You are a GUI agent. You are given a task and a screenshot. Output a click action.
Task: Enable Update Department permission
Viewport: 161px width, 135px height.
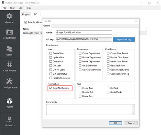click(80, 57)
